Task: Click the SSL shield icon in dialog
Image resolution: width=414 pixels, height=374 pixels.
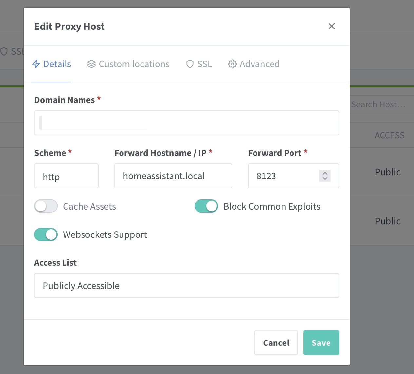Action: [x=190, y=64]
